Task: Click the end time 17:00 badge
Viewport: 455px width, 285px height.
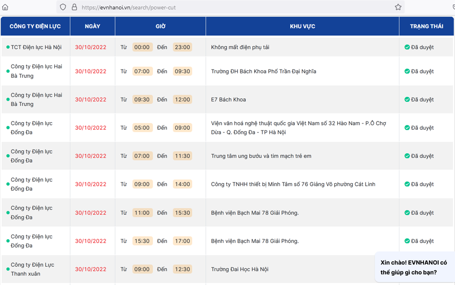Action: pyautogui.click(x=182, y=241)
